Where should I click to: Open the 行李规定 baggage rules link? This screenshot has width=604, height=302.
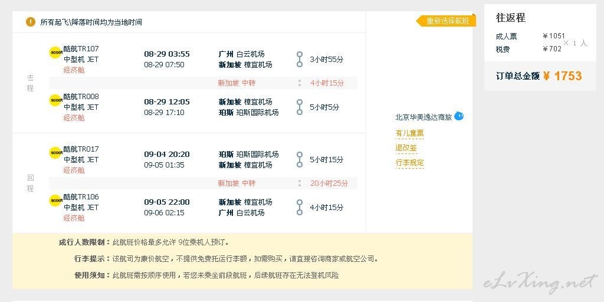click(x=409, y=163)
